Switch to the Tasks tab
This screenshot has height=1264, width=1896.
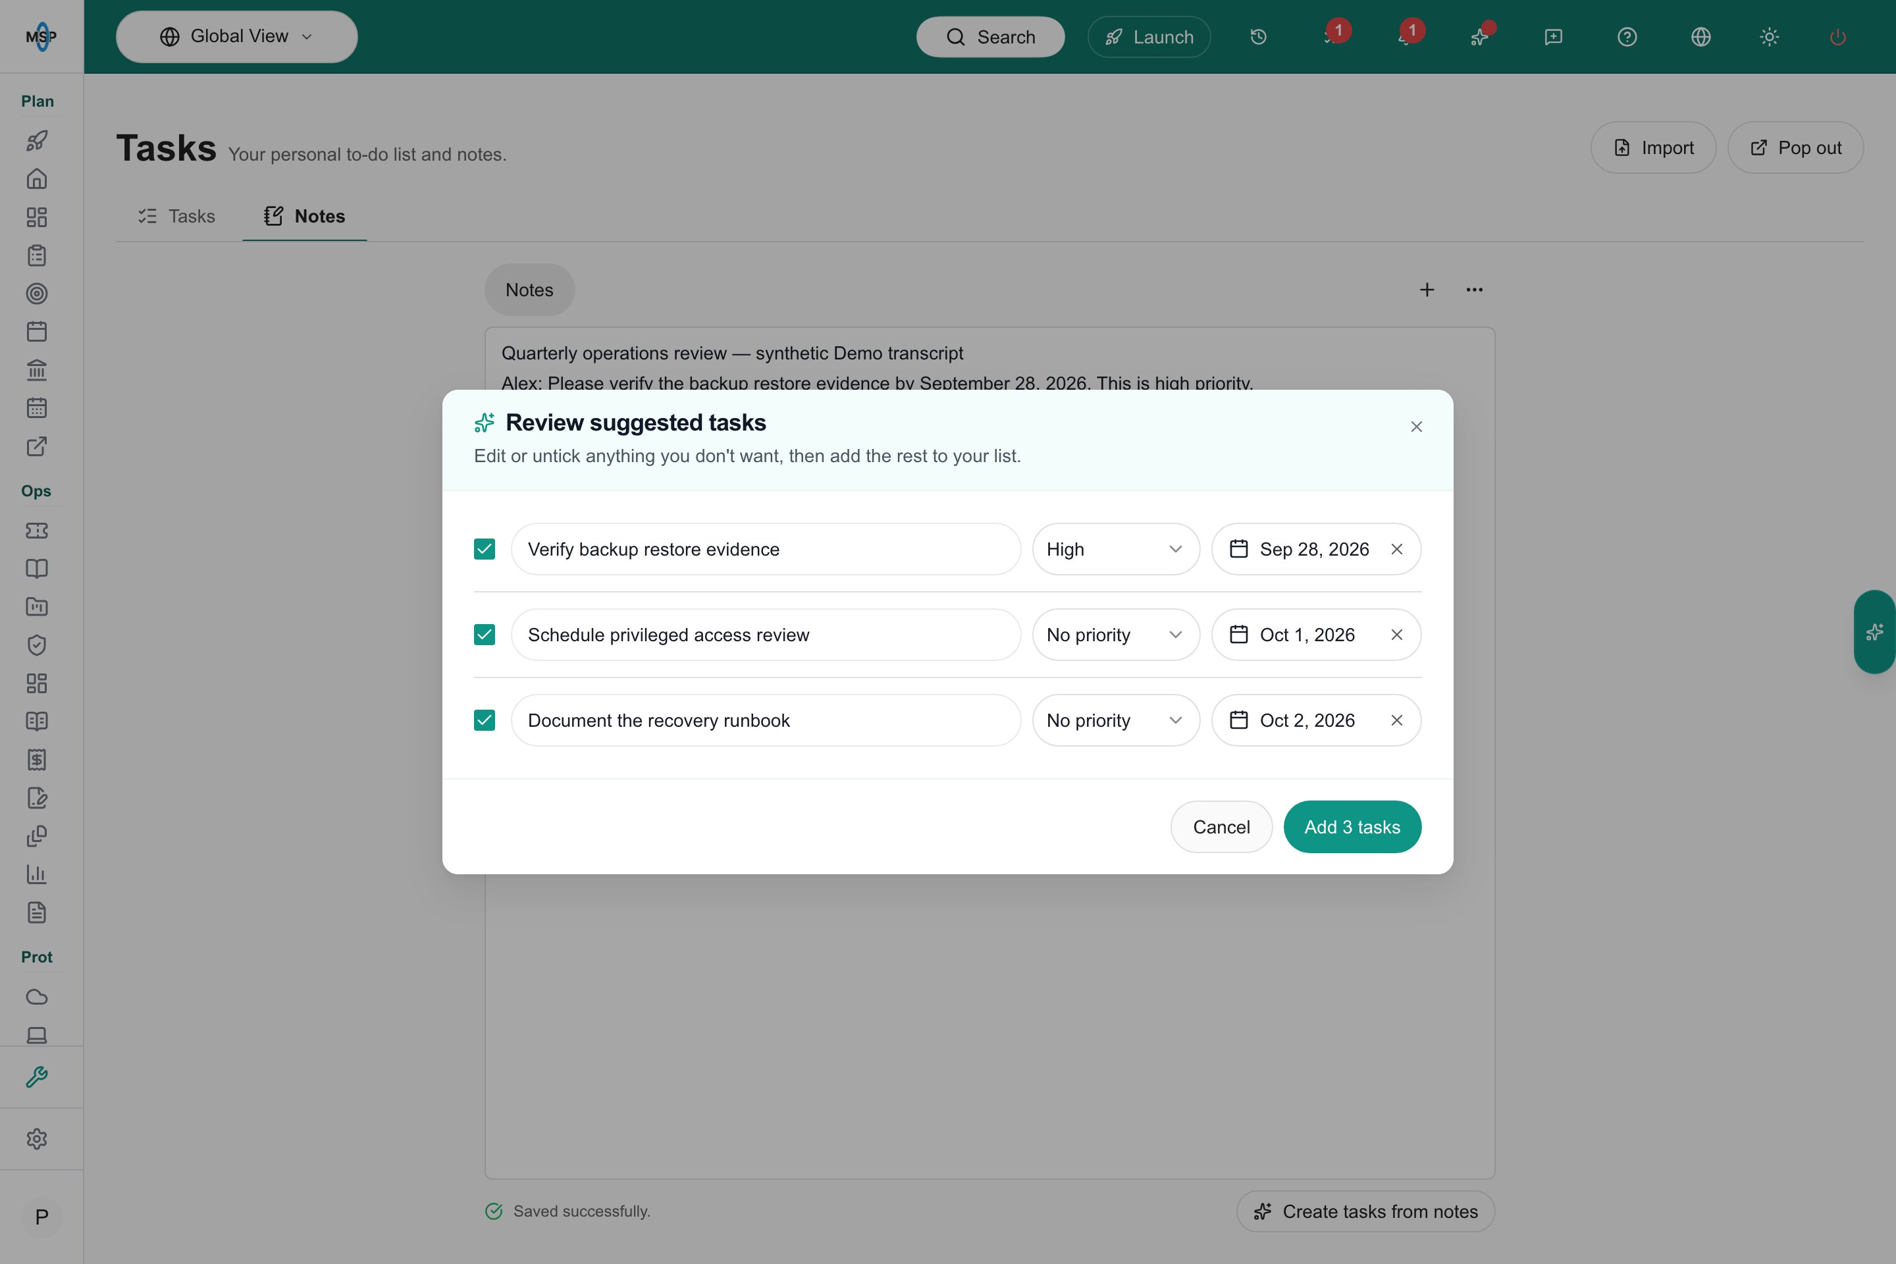pyautogui.click(x=176, y=216)
